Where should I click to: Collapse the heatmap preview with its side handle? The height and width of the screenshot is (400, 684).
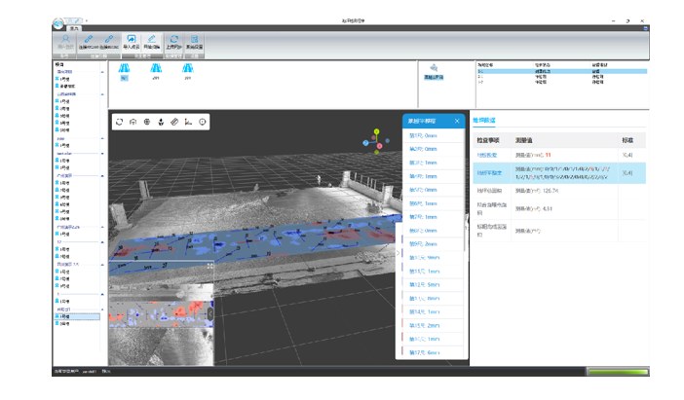point(210,313)
